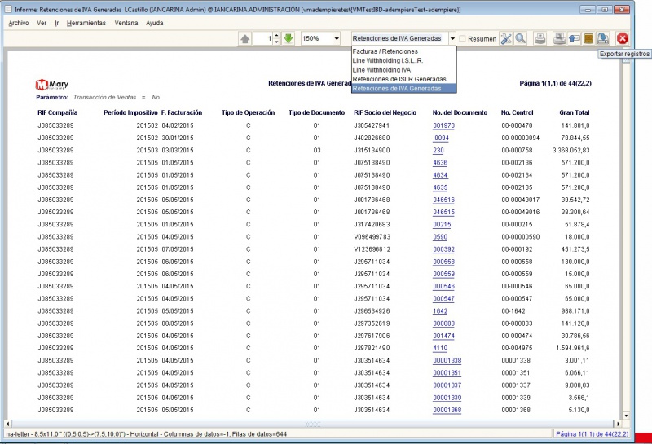Click RIF value V123696812

click(x=372, y=249)
